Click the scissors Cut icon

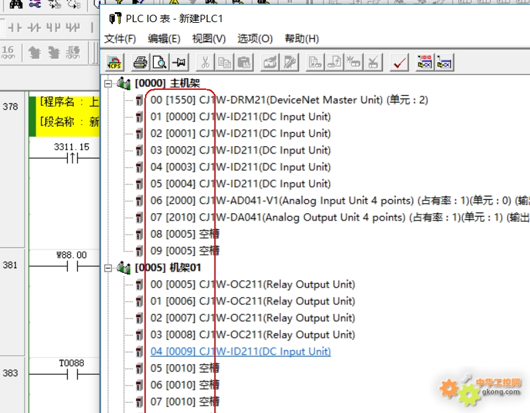(205, 62)
